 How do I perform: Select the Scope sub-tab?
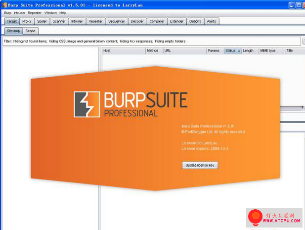click(x=31, y=31)
